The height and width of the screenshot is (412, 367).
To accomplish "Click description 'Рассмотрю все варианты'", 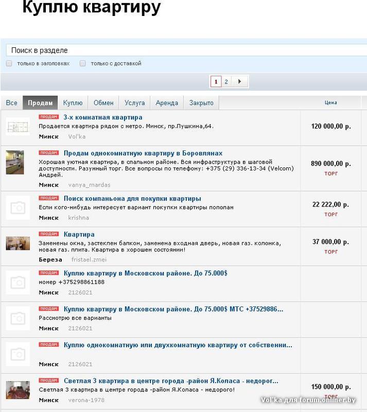I will click(75, 318).
